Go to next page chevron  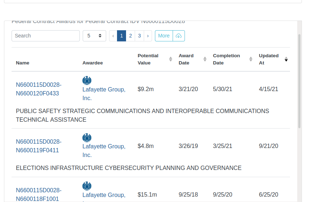(x=148, y=36)
